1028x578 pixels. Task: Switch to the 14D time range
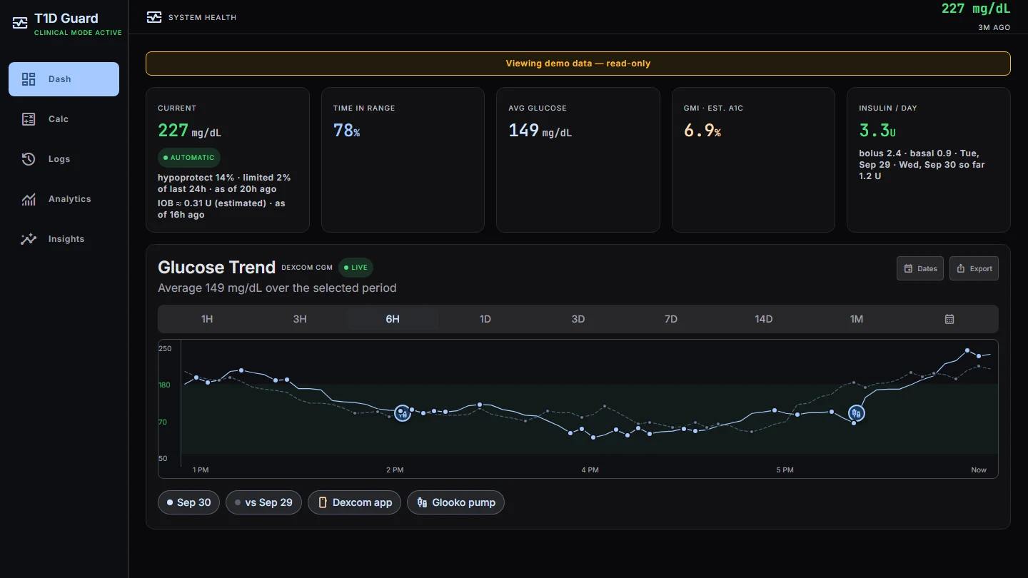pos(764,319)
